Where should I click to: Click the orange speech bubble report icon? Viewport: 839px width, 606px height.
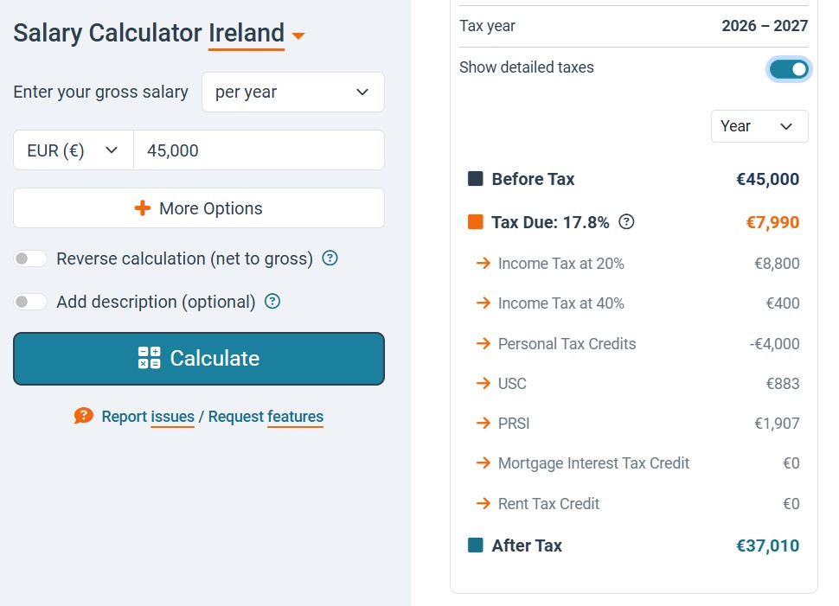[x=83, y=416]
